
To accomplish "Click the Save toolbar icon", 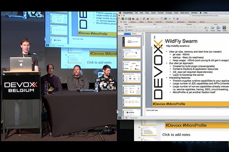I will (130, 19).
